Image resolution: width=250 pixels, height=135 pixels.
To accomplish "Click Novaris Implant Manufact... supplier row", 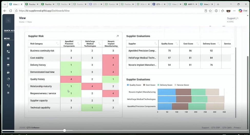I will [178, 65].
